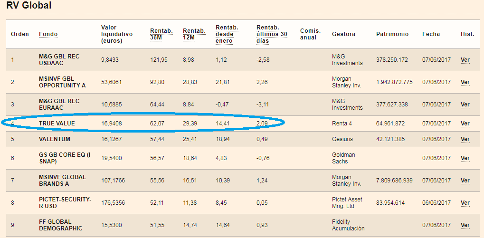Click the Gestora column header
The image size is (484, 238).
point(343,34)
